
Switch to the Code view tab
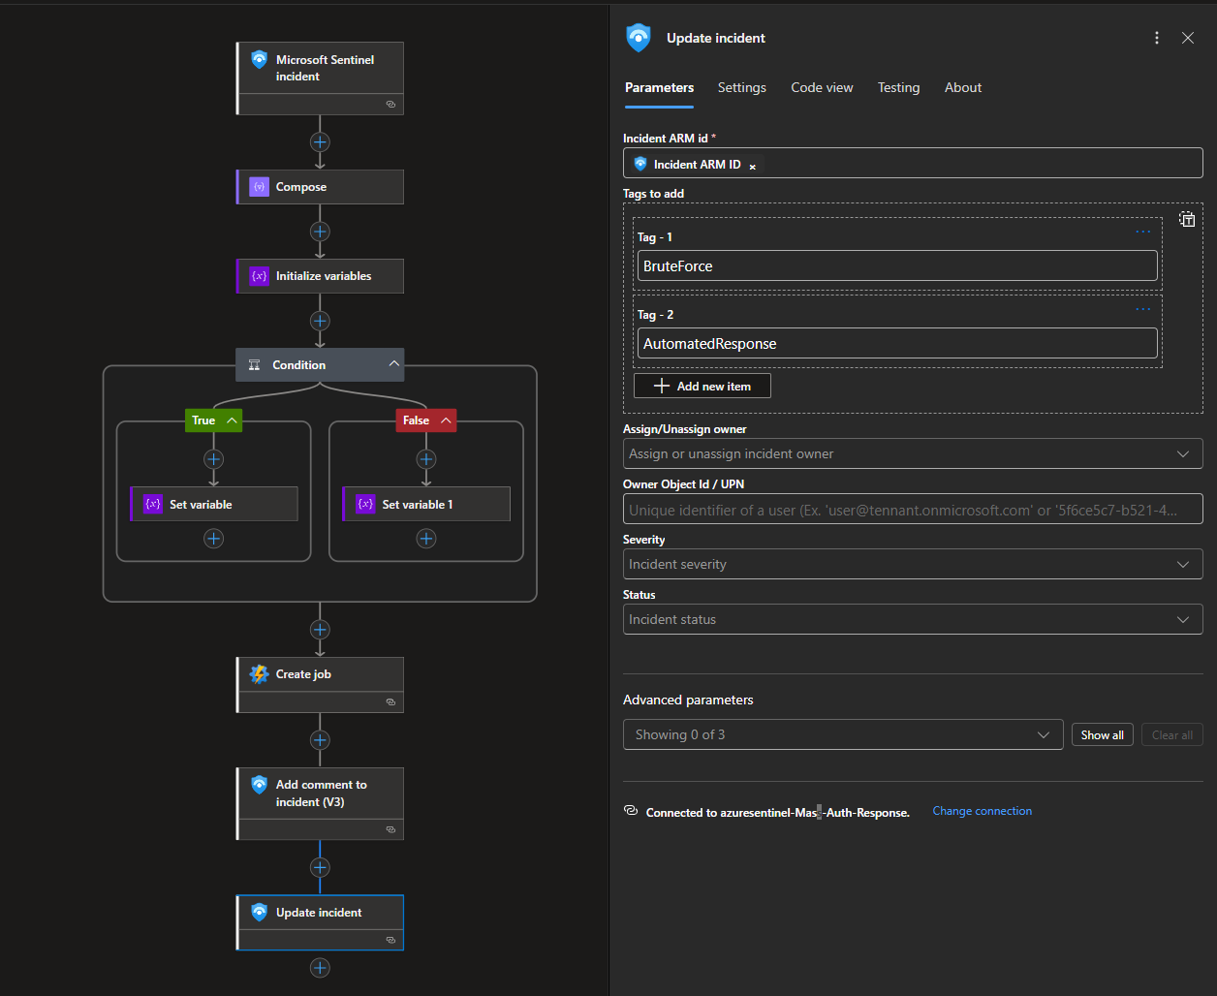pos(822,87)
